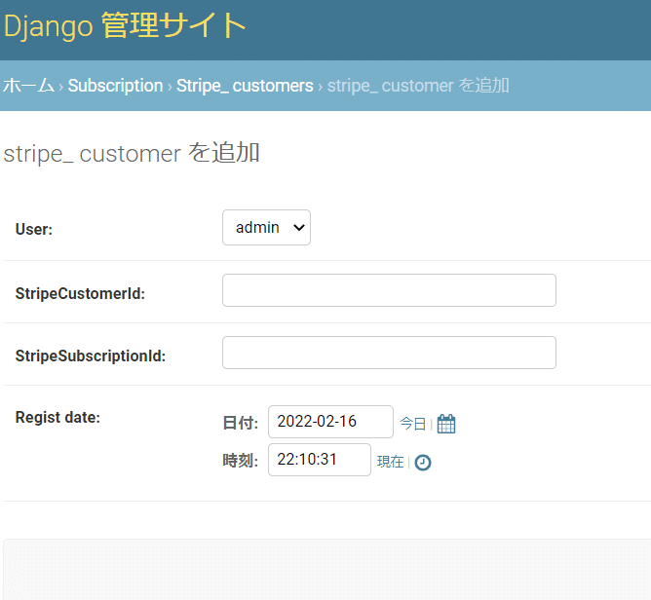Click the stripe_ customer を追加 breadcrumb text

[x=418, y=86]
